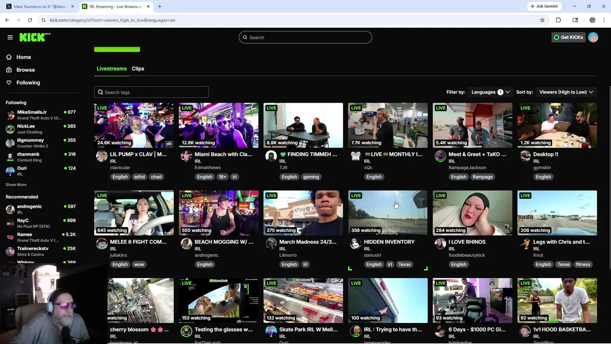Open the Skate Park IRL stream thumbnail
The width and height of the screenshot is (611, 344).
[x=303, y=300]
